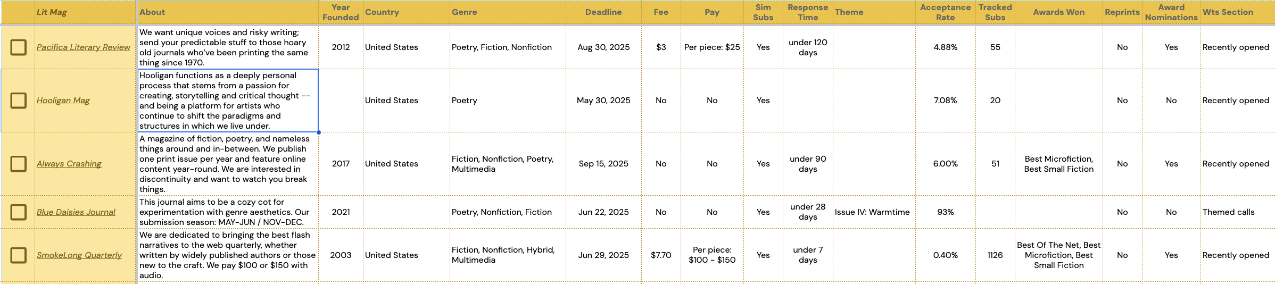Click the Awards Won column header
The width and height of the screenshot is (1275, 284).
click(x=1059, y=12)
